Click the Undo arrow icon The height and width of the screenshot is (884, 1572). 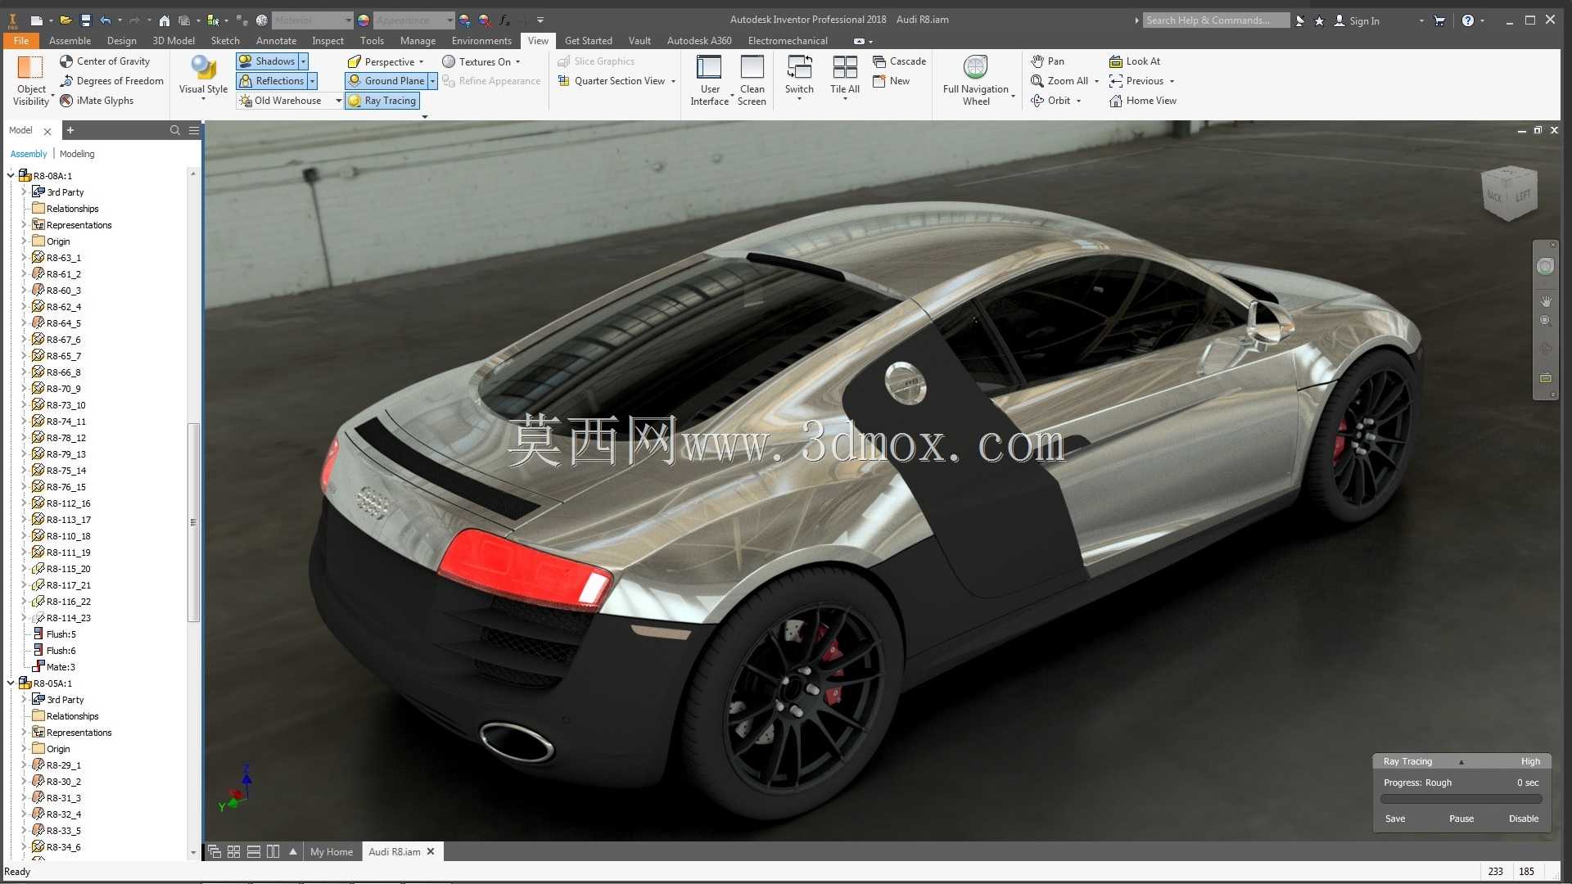click(105, 20)
